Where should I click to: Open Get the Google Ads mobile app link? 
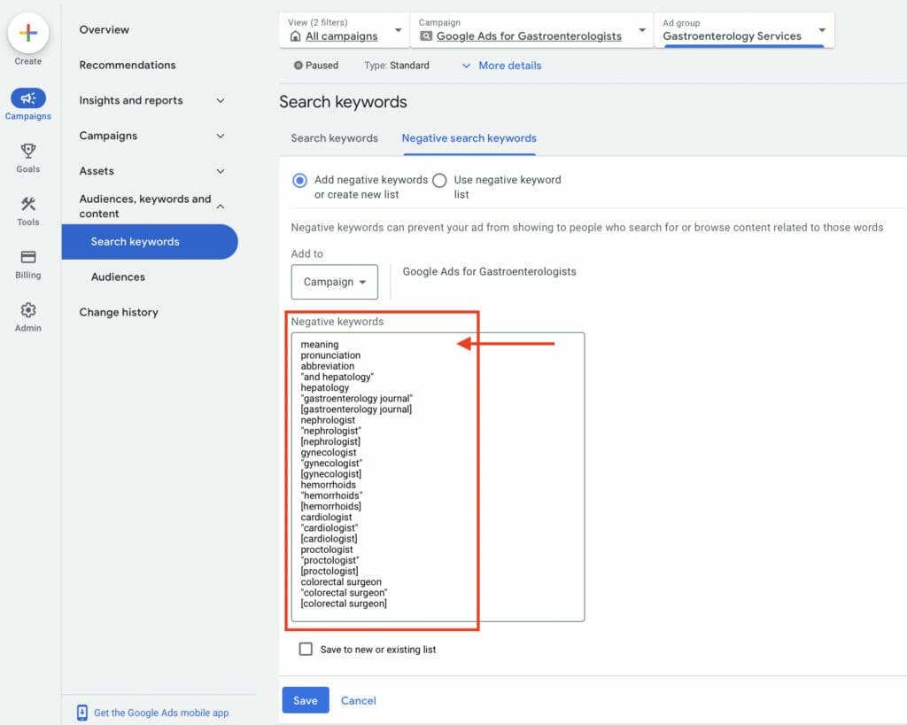pos(161,713)
